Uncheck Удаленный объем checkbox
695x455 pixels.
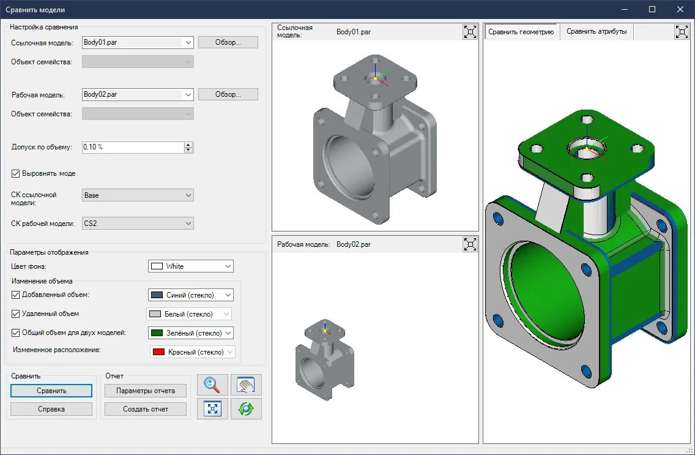click(15, 314)
